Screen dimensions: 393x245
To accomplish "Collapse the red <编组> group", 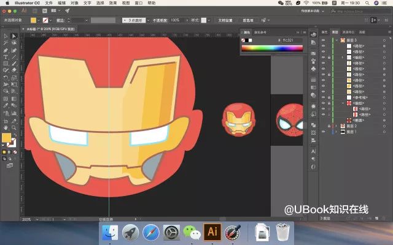I will (x=343, y=103).
